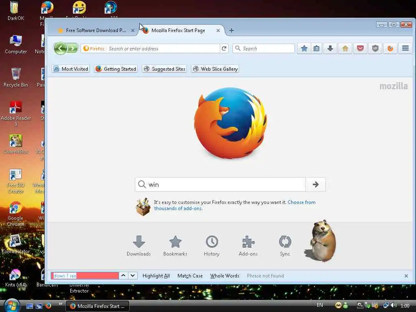Click the taskbar clock showing 1:00

[x=405, y=306]
